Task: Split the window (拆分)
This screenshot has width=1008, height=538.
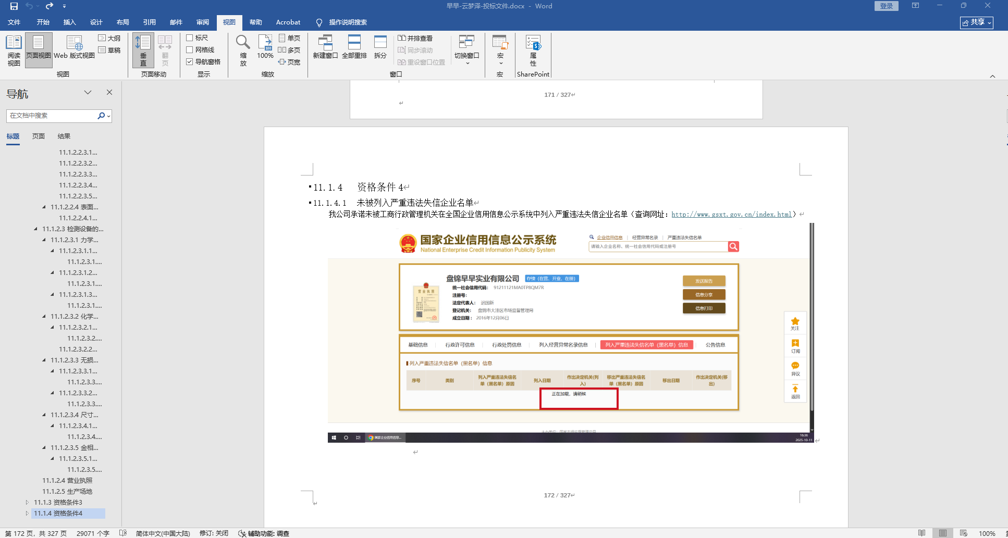Action: click(x=380, y=47)
